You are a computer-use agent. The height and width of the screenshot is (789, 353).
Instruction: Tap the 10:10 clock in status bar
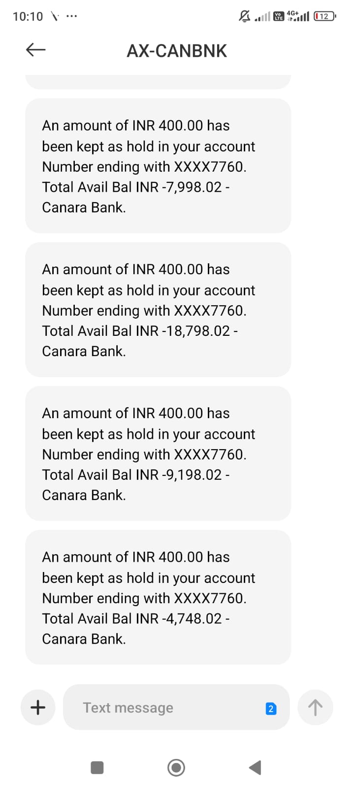click(x=28, y=16)
